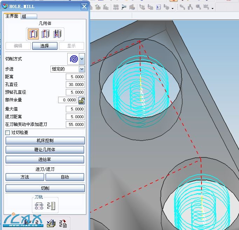239x230 pixels.
Task: Close the HOLE_MILL dialog
Action: 84,7
